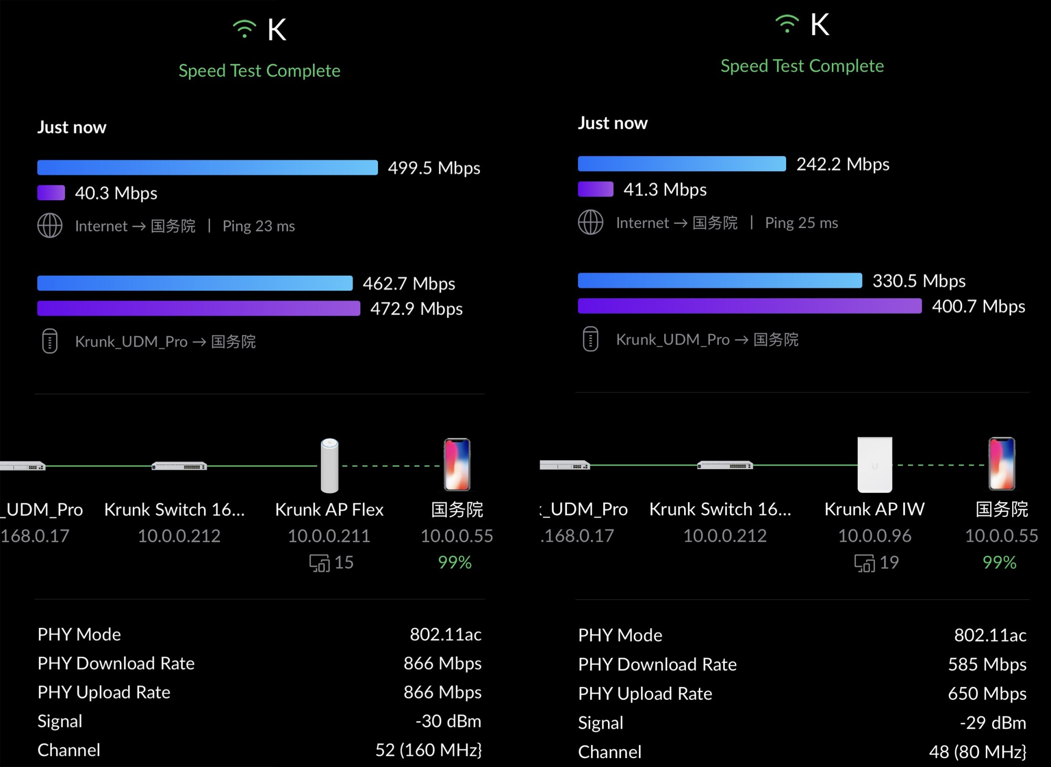The width and height of the screenshot is (1051, 767).
Task: Click the client count icon showing 19
Action: click(864, 563)
